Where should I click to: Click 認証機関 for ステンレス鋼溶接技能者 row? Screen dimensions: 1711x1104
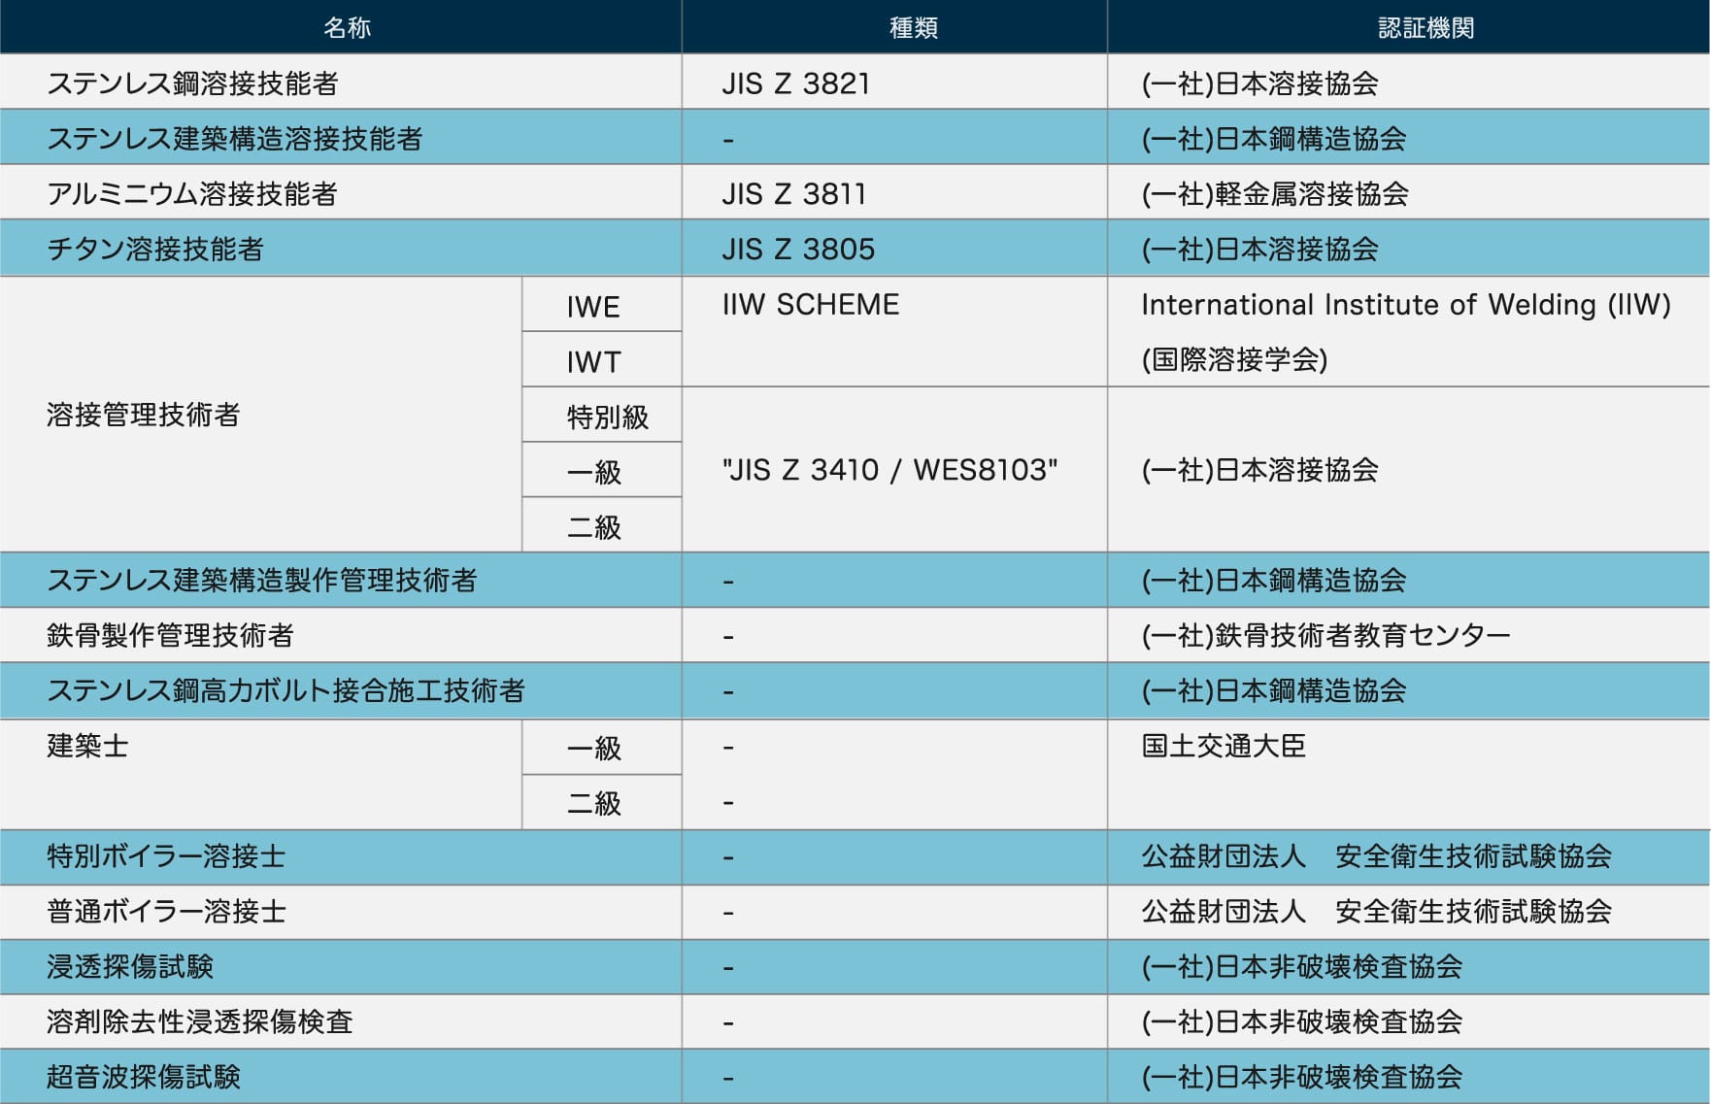click(1409, 83)
